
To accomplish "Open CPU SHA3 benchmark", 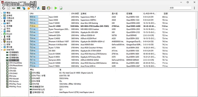I will click(13, 73).
